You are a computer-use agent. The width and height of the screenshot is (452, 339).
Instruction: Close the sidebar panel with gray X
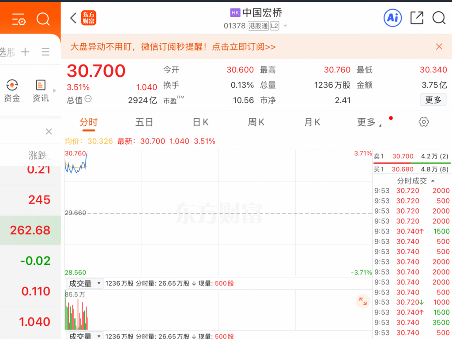(x=49, y=132)
